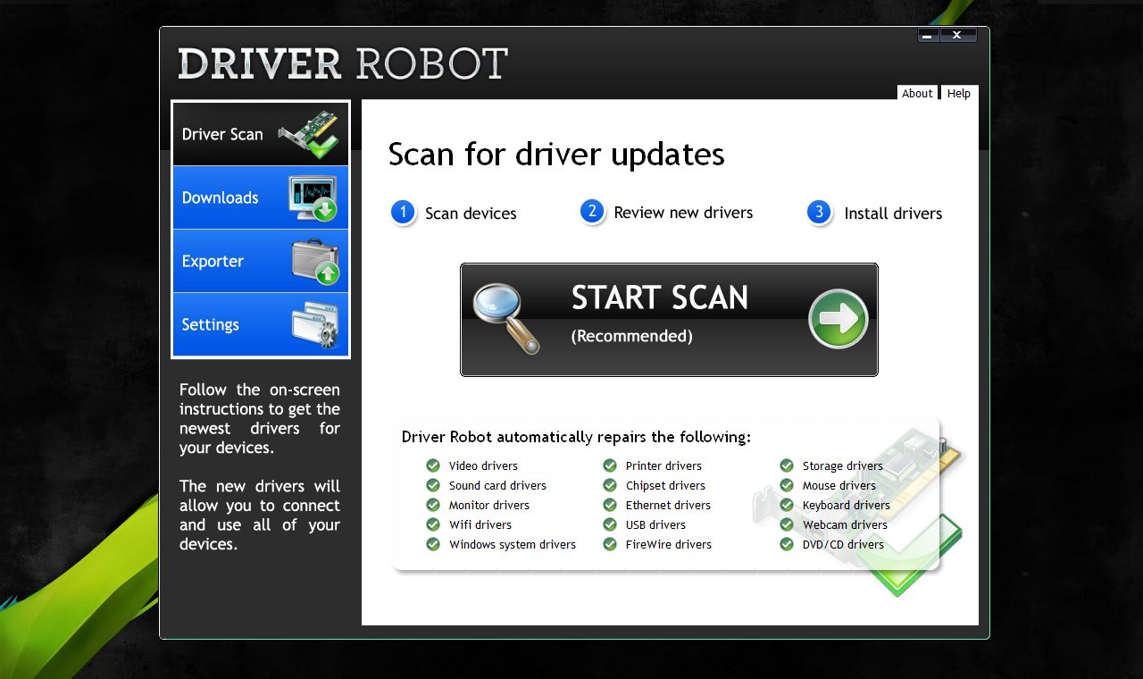Click the check mark beside FireWire drivers

[610, 544]
